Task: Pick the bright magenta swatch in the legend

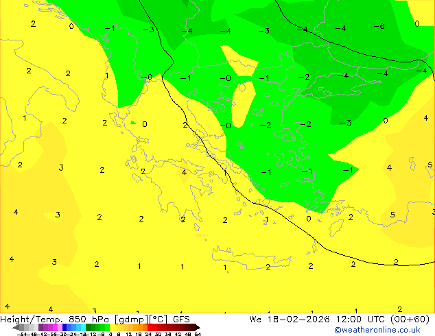Action: (x=55, y=327)
